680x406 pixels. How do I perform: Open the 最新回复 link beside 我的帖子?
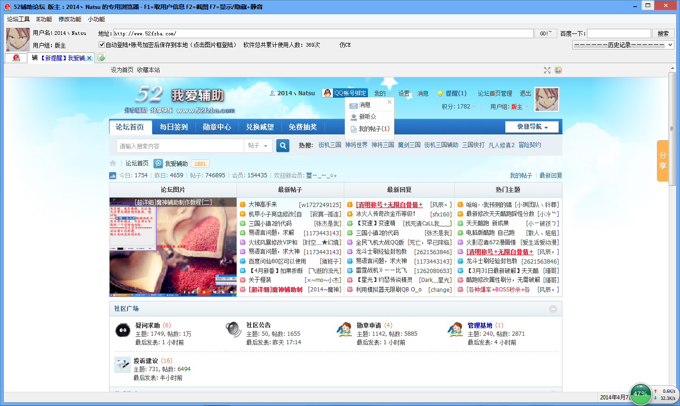click(x=551, y=175)
